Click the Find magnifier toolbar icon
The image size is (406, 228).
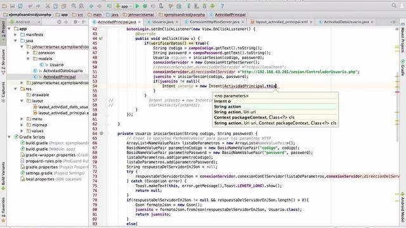[74, 6]
